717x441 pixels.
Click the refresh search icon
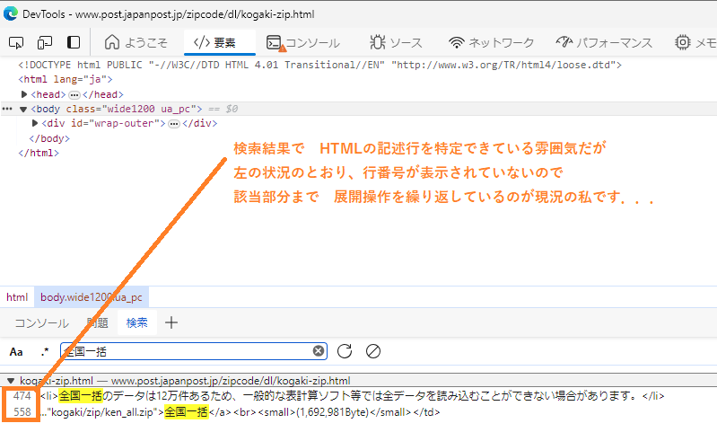(345, 351)
